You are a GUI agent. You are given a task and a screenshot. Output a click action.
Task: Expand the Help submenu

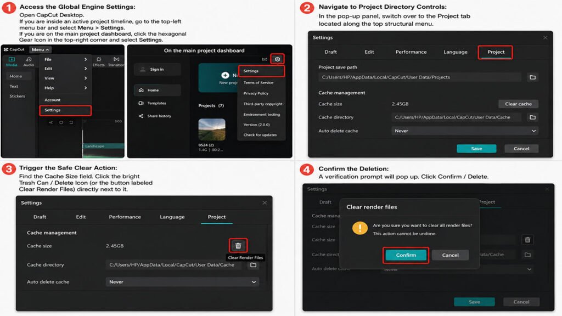(65, 88)
